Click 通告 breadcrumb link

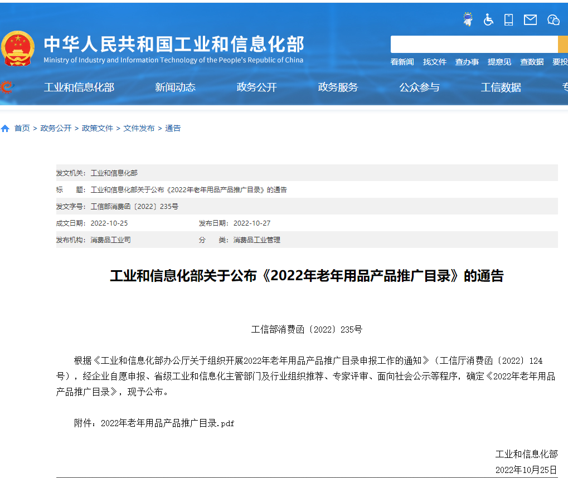pos(173,128)
